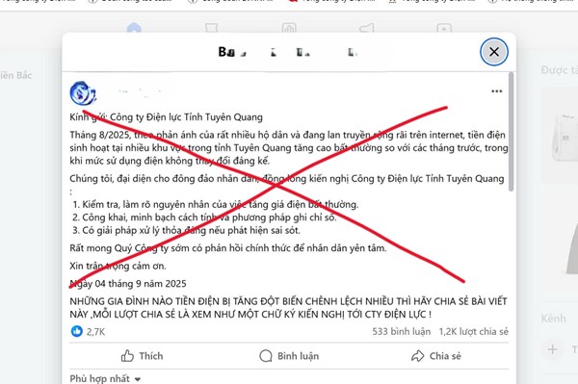This screenshot has width=578, height=384.
Task: Click line '2. Công khai, minh bạch cách tính'
Action: click(x=204, y=218)
